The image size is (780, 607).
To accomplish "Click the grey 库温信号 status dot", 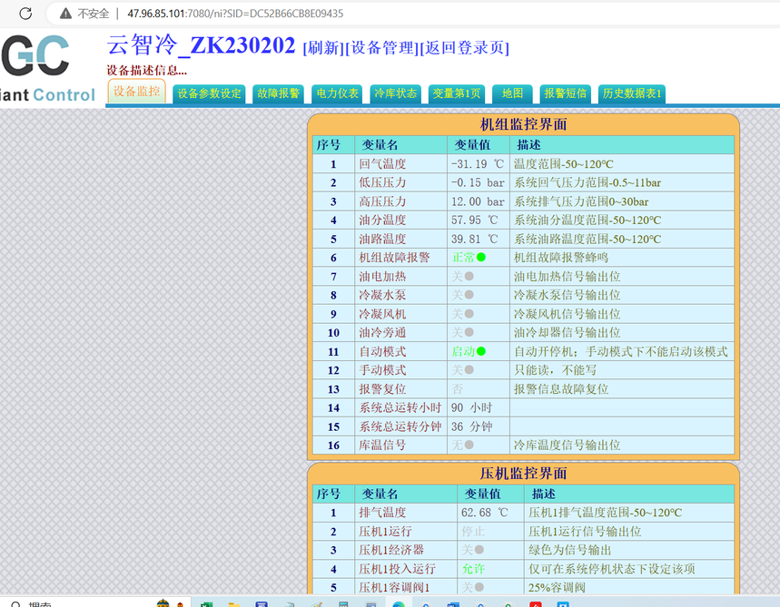I will pos(469,445).
